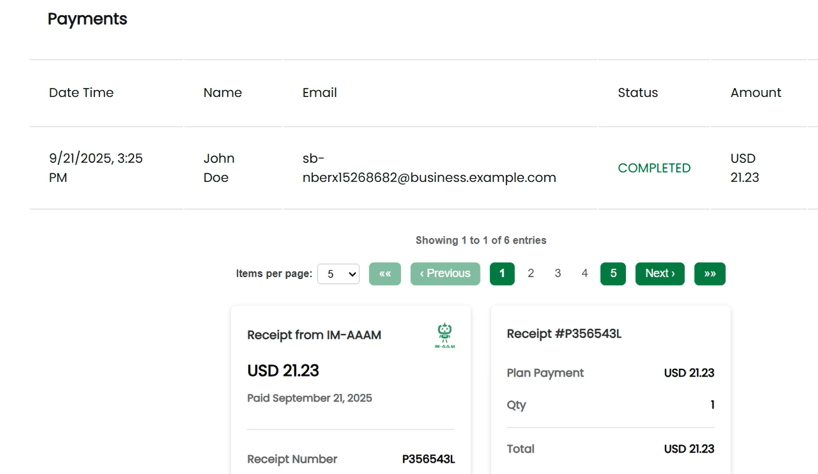Click the IM-AAAM robot logo icon
This screenshot has height=474, width=818.
[x=445, y=335]
